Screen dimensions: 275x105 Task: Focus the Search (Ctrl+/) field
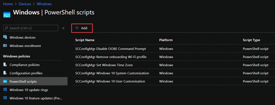click(31, 28)
